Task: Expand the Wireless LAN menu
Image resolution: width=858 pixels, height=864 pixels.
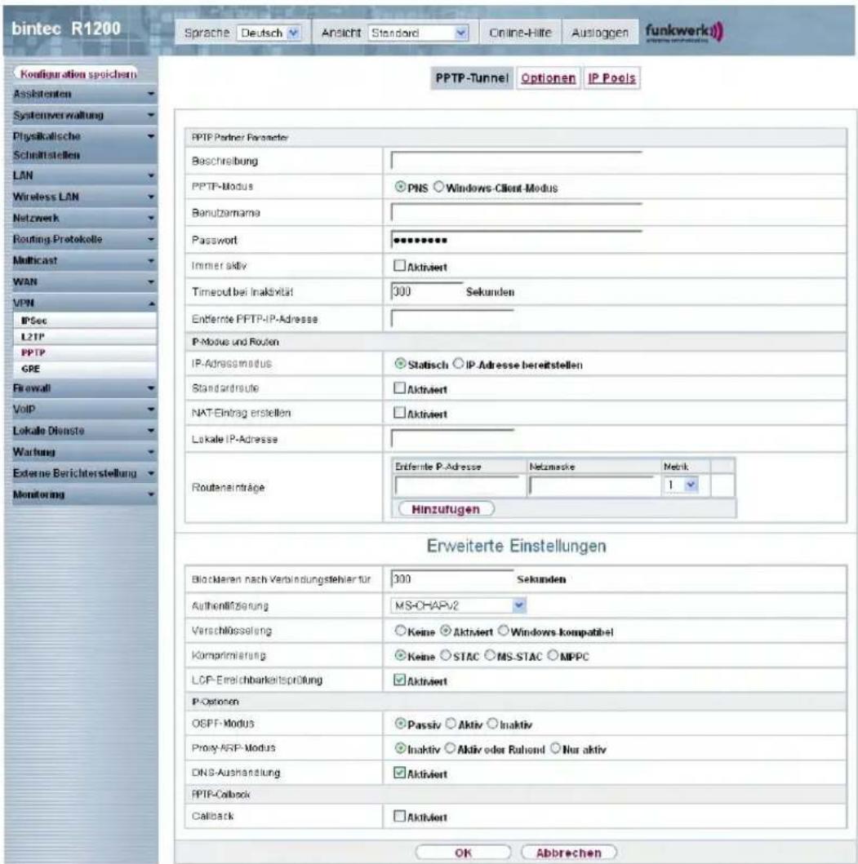Action: point(82,197)
